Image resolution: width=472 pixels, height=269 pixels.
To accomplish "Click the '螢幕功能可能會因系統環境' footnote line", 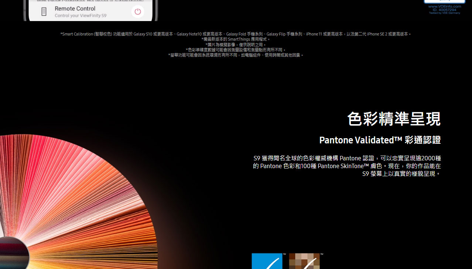I will 236,55.
